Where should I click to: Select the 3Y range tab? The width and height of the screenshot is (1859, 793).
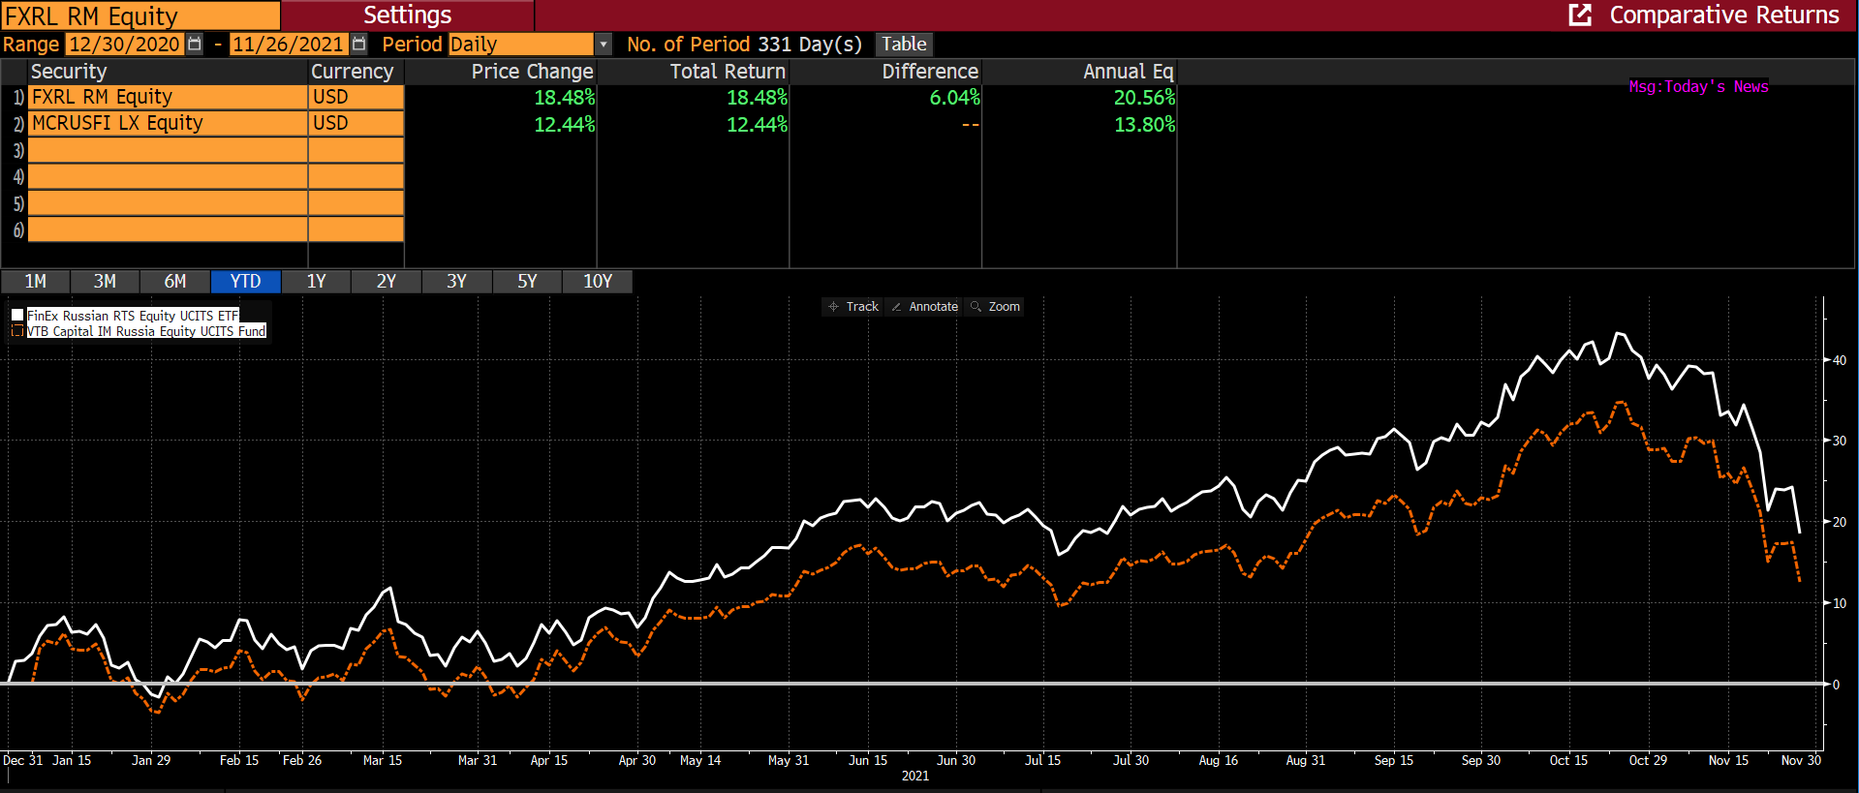pyautogui.click(x=456, y=282)
